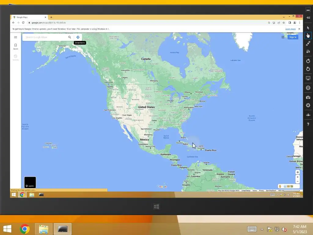Viewport: 313px width, 235px height.
Task: Open touch keyboard from host taskbar
Action: (x=252, y=229)
